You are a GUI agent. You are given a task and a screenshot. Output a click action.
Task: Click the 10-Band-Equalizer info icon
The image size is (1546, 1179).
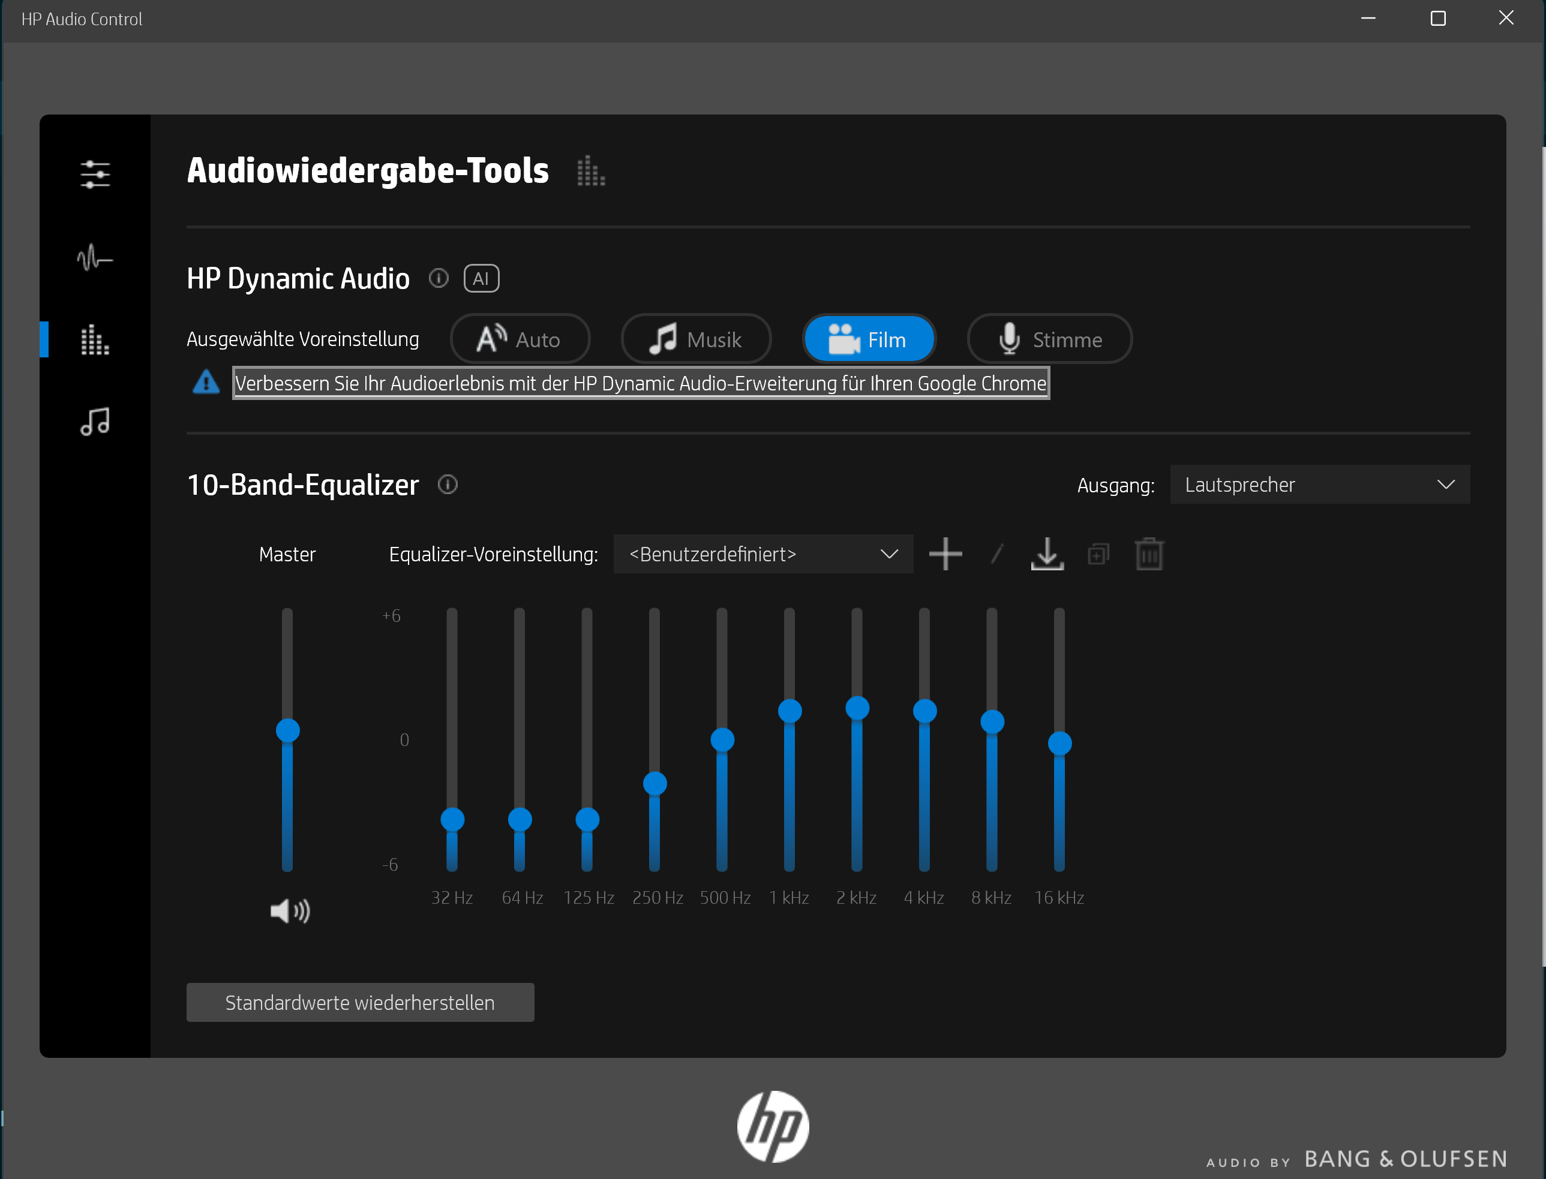pos(448,484)
